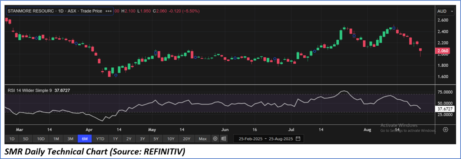Click the event marker on the early May candle
This screenshot has width=461, height=159.
point(155,53)
